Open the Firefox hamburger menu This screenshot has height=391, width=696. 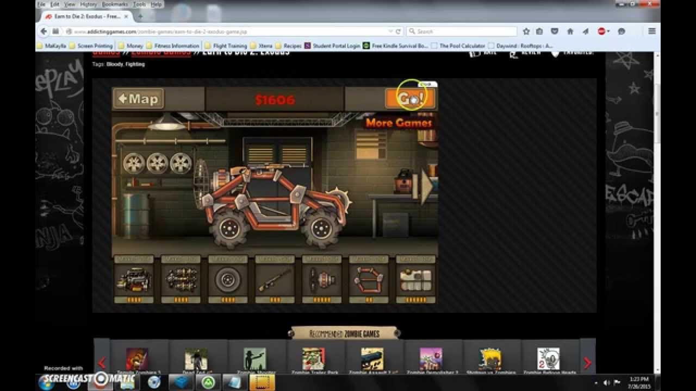pos(651,31)
